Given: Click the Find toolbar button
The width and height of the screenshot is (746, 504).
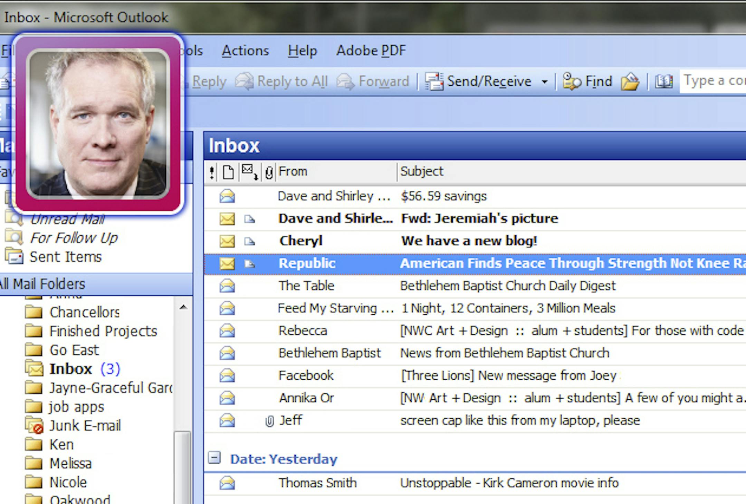Looking at the screenshot, I should 587,82.
